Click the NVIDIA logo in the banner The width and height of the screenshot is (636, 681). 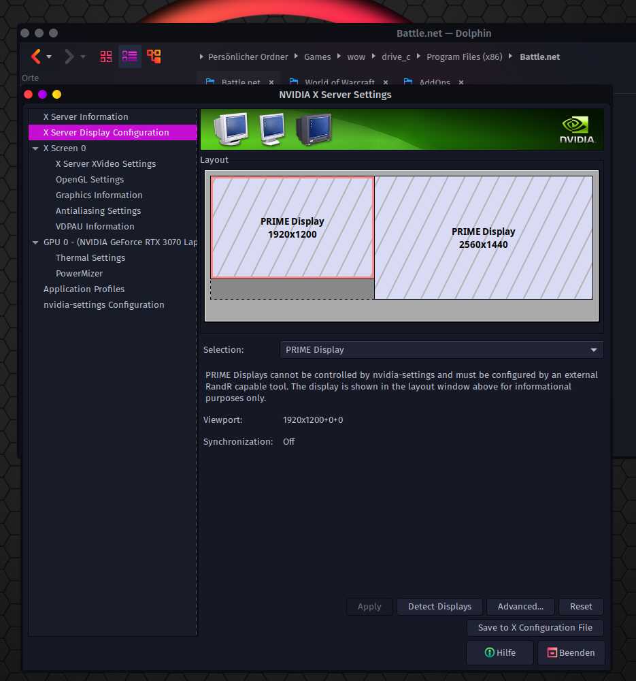pyautogui.click(x=576, y=129)
